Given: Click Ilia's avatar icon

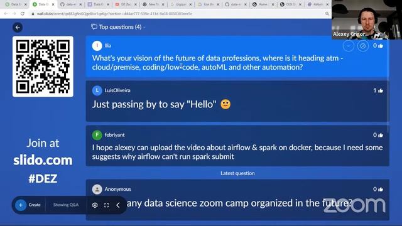Looking at the screenshot, I should click(97, 46).
